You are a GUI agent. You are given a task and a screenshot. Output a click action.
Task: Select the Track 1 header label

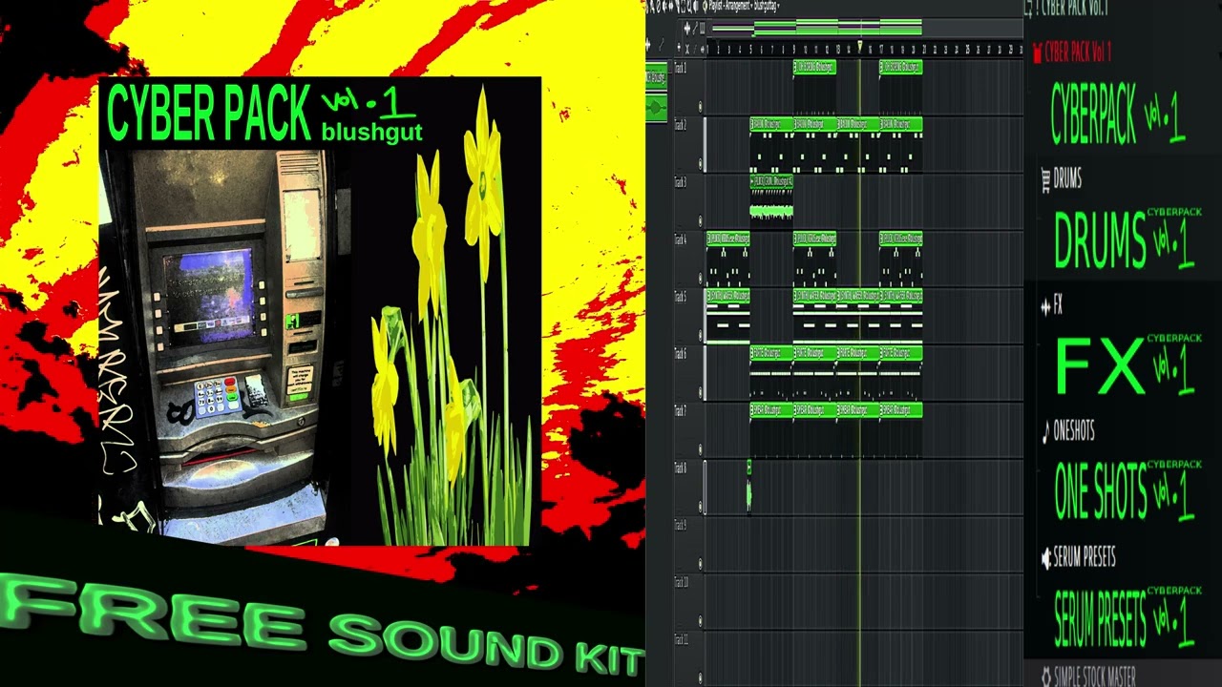tap(681, 68)
